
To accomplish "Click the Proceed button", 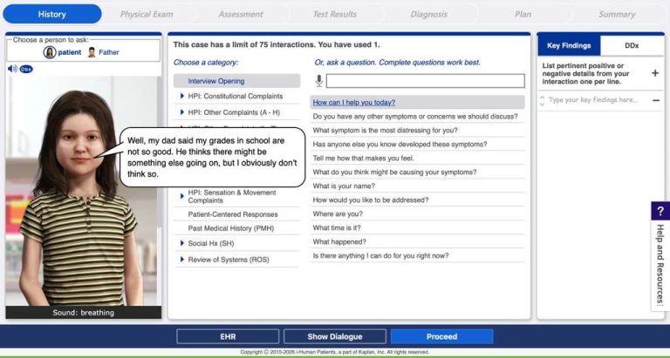I will 441,337.
